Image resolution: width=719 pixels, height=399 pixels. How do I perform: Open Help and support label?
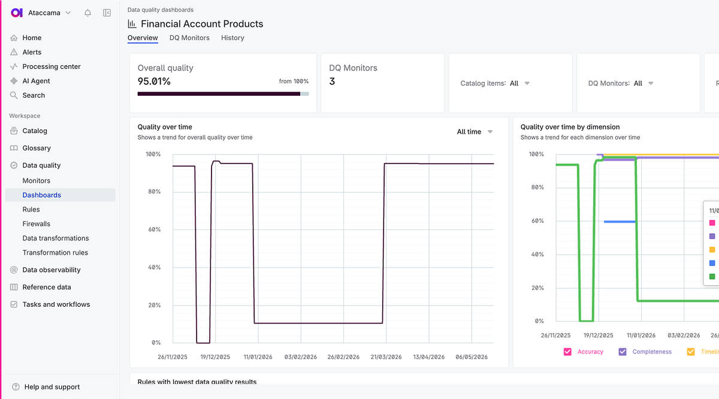click(x=52, y=387)
